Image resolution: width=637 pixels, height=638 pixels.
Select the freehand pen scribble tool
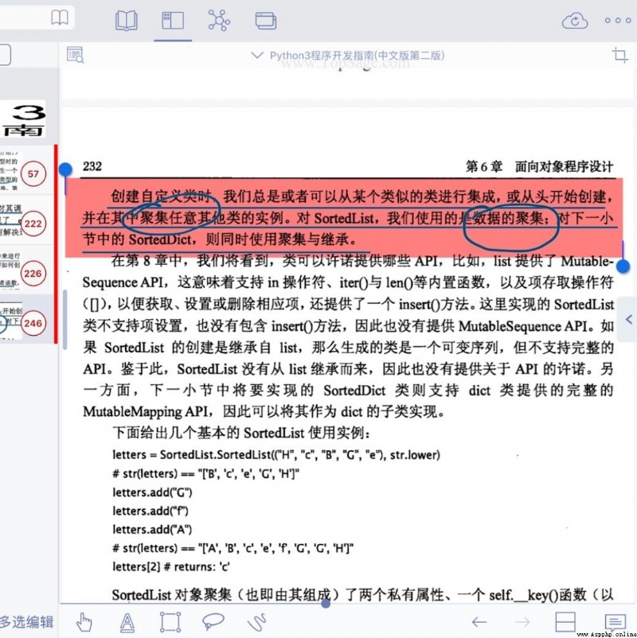256,622
